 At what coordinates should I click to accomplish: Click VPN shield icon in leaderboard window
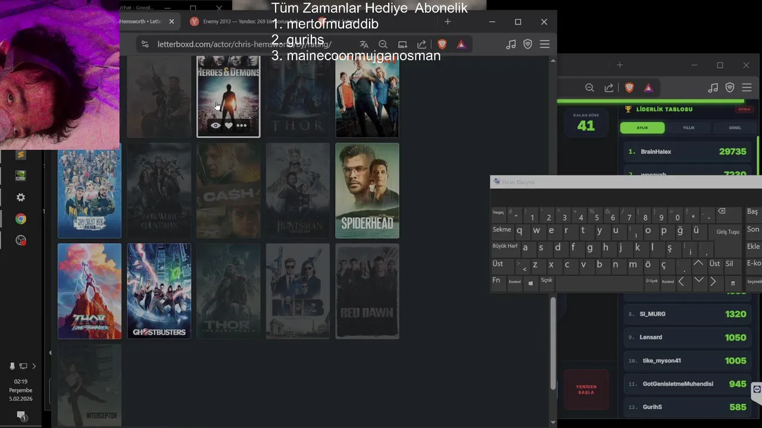730,88
